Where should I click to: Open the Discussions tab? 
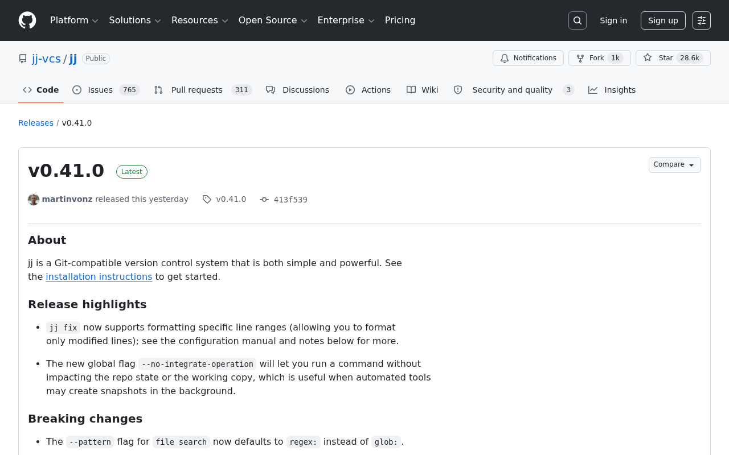[298, 90]
